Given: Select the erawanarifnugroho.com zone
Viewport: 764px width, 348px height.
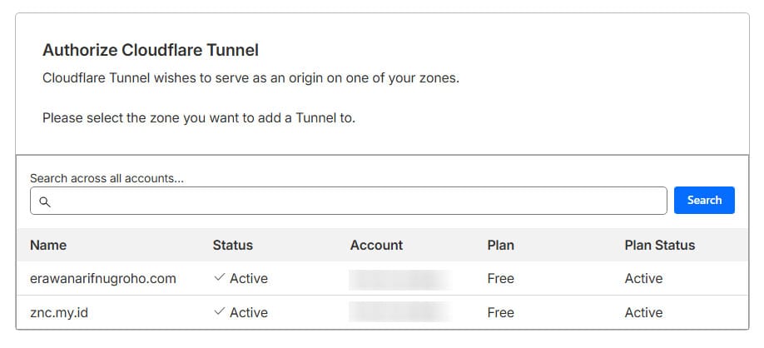Looking at the screenshot, I should [x=103, y=279].
